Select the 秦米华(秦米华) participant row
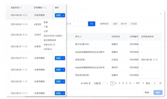The image size is (167, 99). 82,44
